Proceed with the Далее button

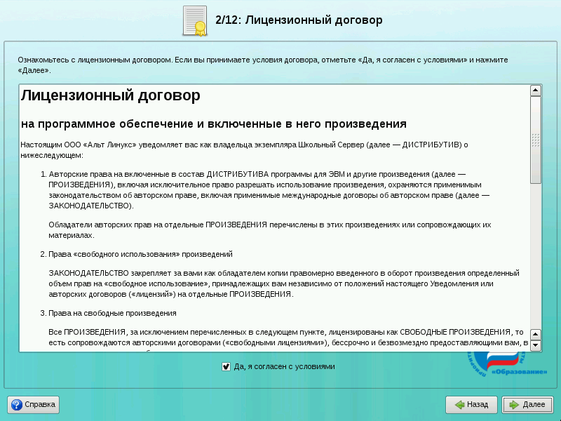[527, 405]
